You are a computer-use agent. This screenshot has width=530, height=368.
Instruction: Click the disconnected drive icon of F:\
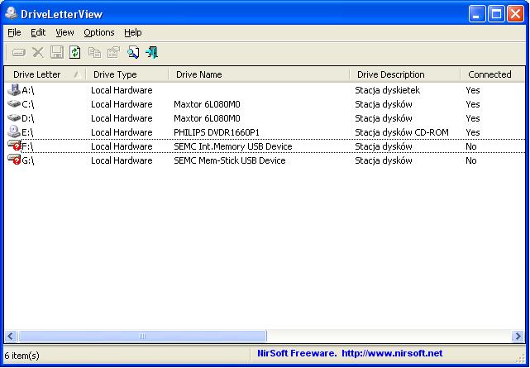pos(14,146)
